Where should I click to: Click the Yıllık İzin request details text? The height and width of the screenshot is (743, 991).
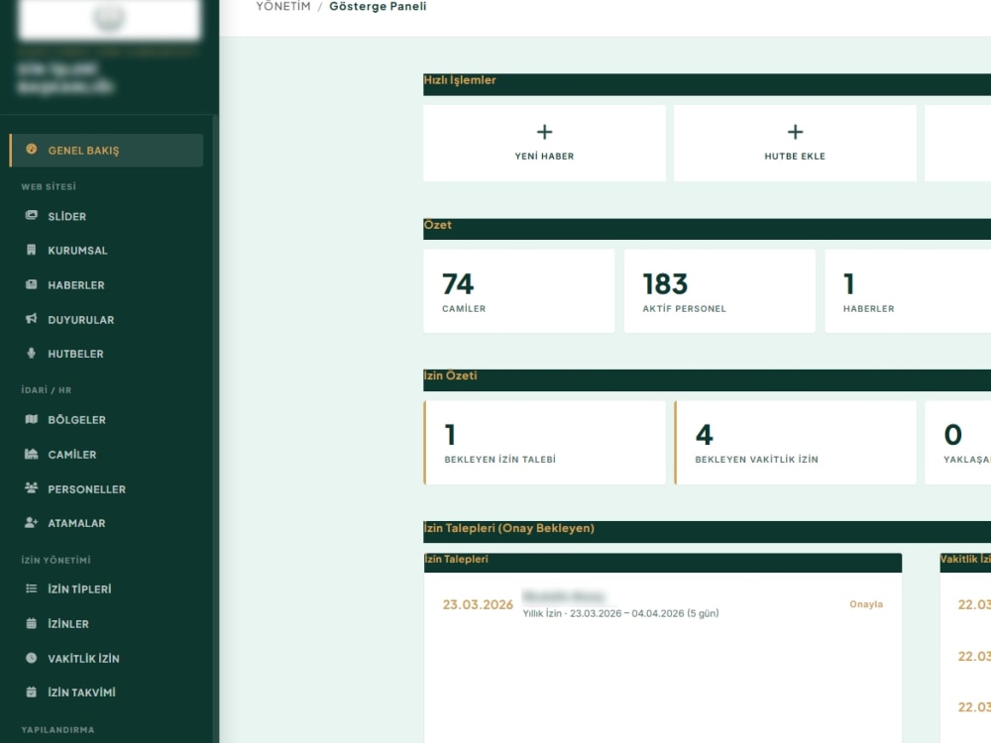(x=620, y=613)
